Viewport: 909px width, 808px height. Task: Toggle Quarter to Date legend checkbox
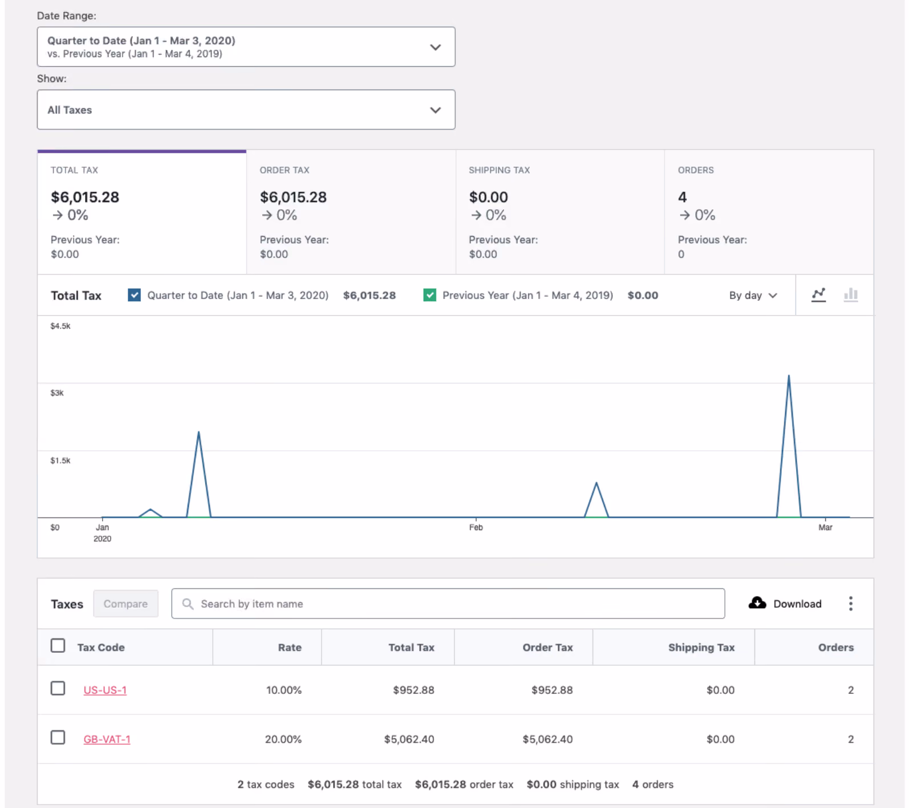(x=134, y=295)
